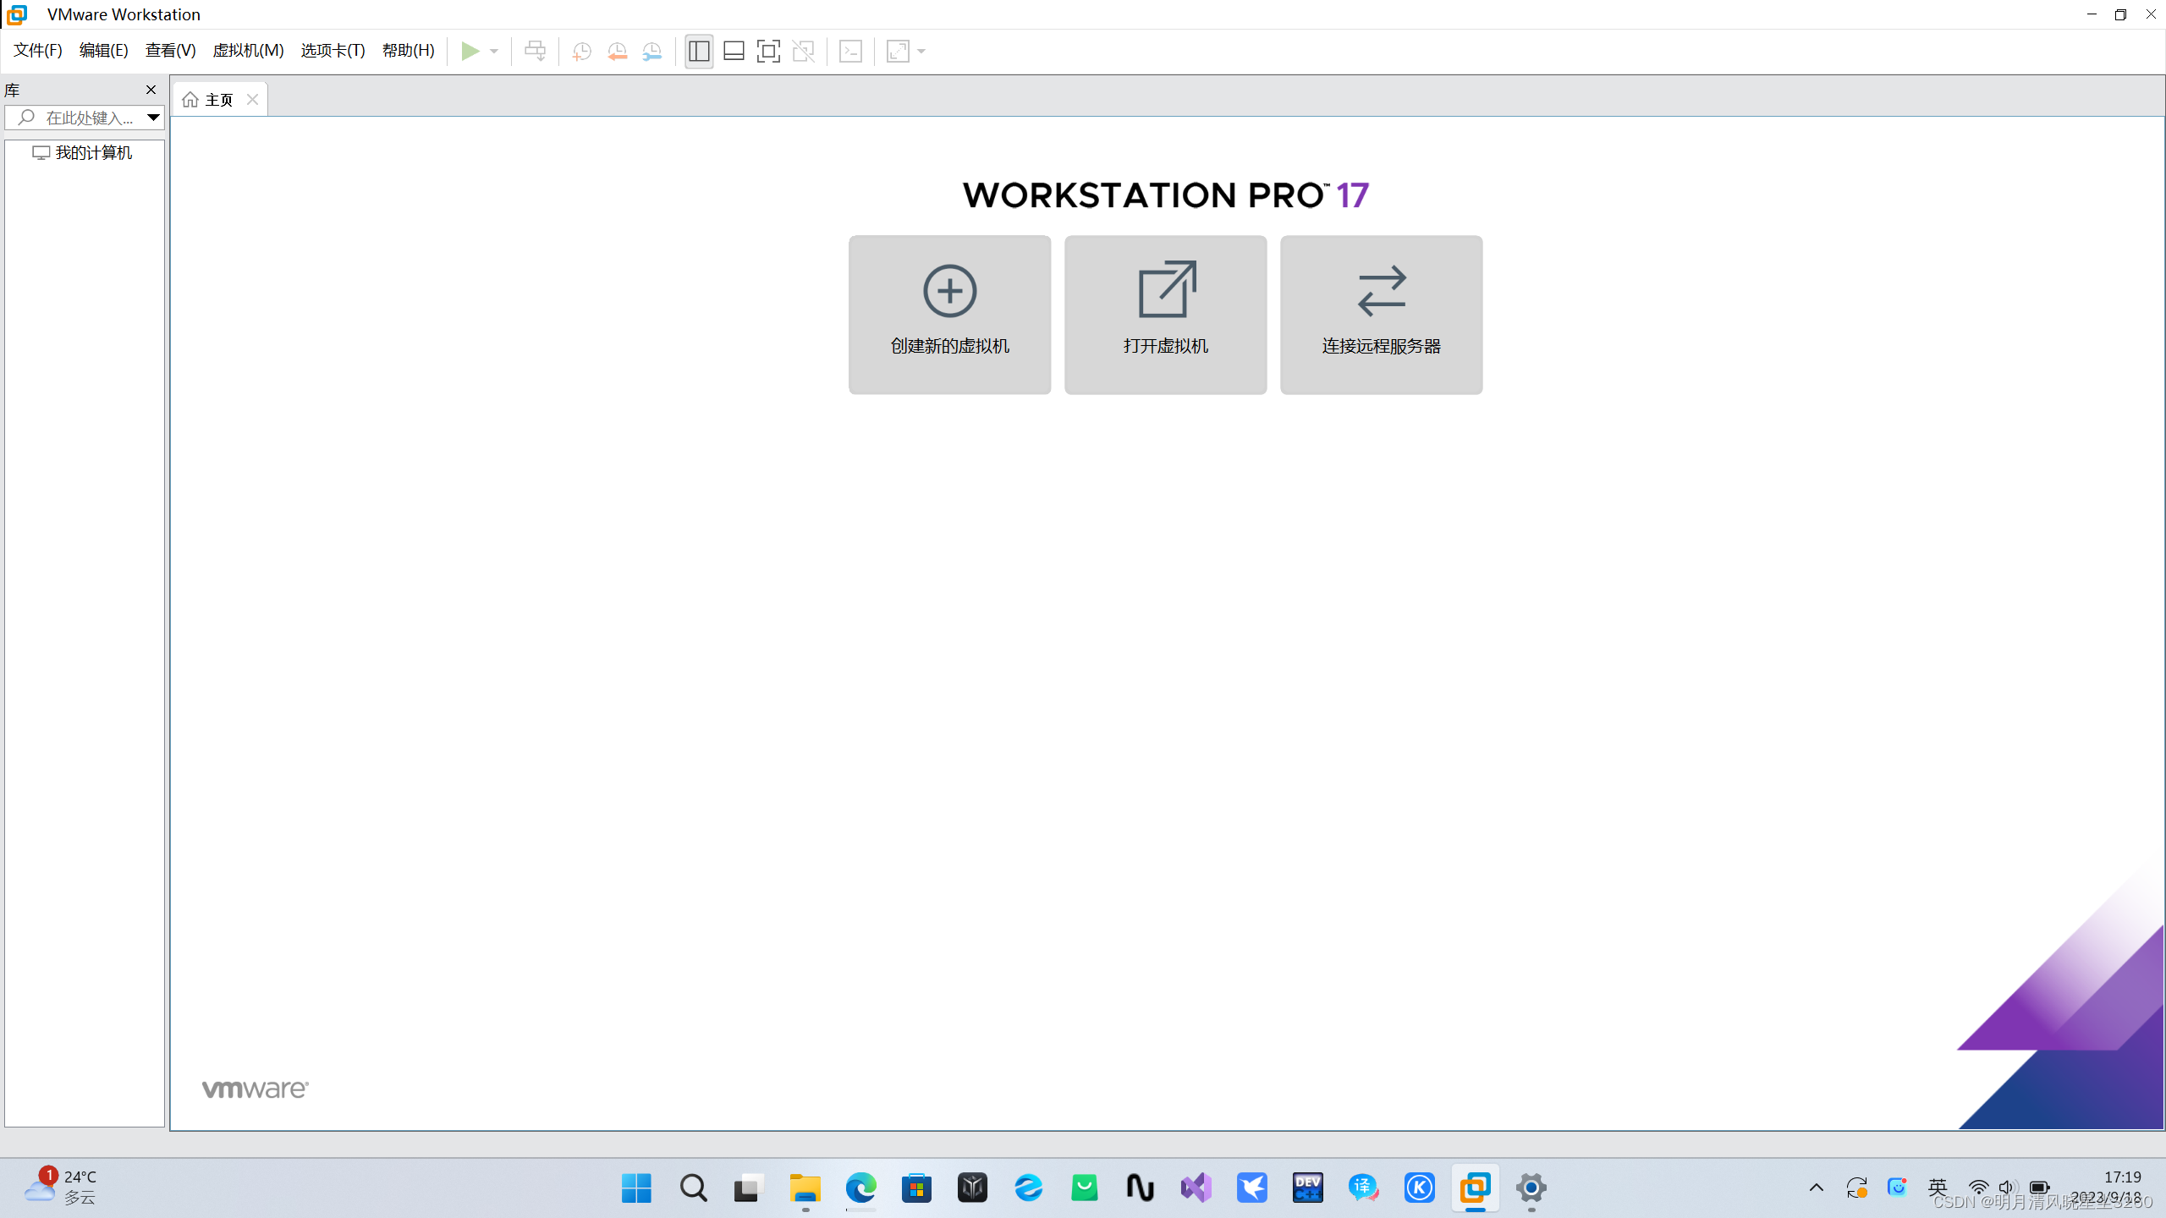The image size is (2166, 1218).
Task: Open the 虚拟机(M) menu
Action: pos(249,51)
